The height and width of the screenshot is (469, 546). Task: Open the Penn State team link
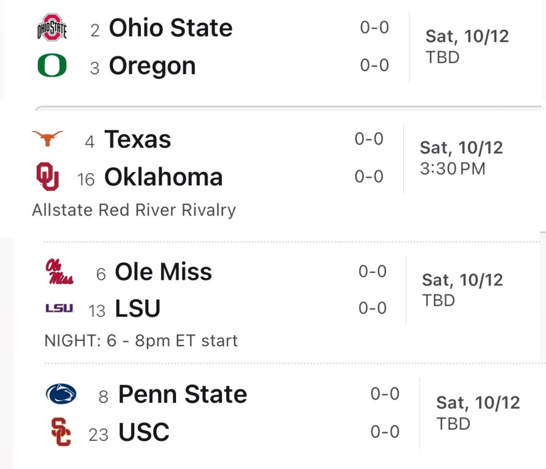pyautogui.click(x=182, y=394)
